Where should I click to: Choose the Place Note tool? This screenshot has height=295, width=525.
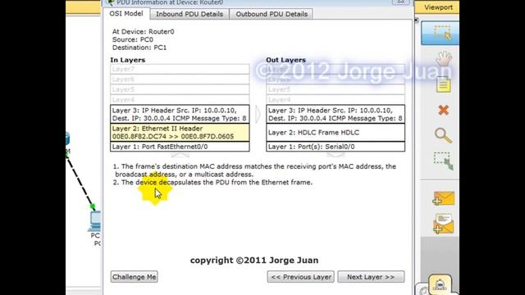coord(444,84)
